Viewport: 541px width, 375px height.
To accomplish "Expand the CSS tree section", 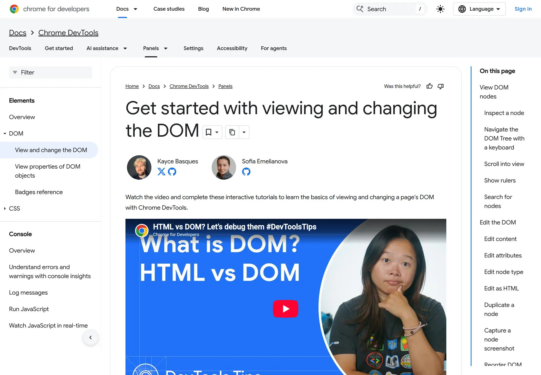I will point(5,208).
